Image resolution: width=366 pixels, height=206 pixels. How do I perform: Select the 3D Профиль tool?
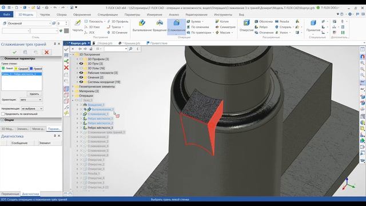click(117, 22)
